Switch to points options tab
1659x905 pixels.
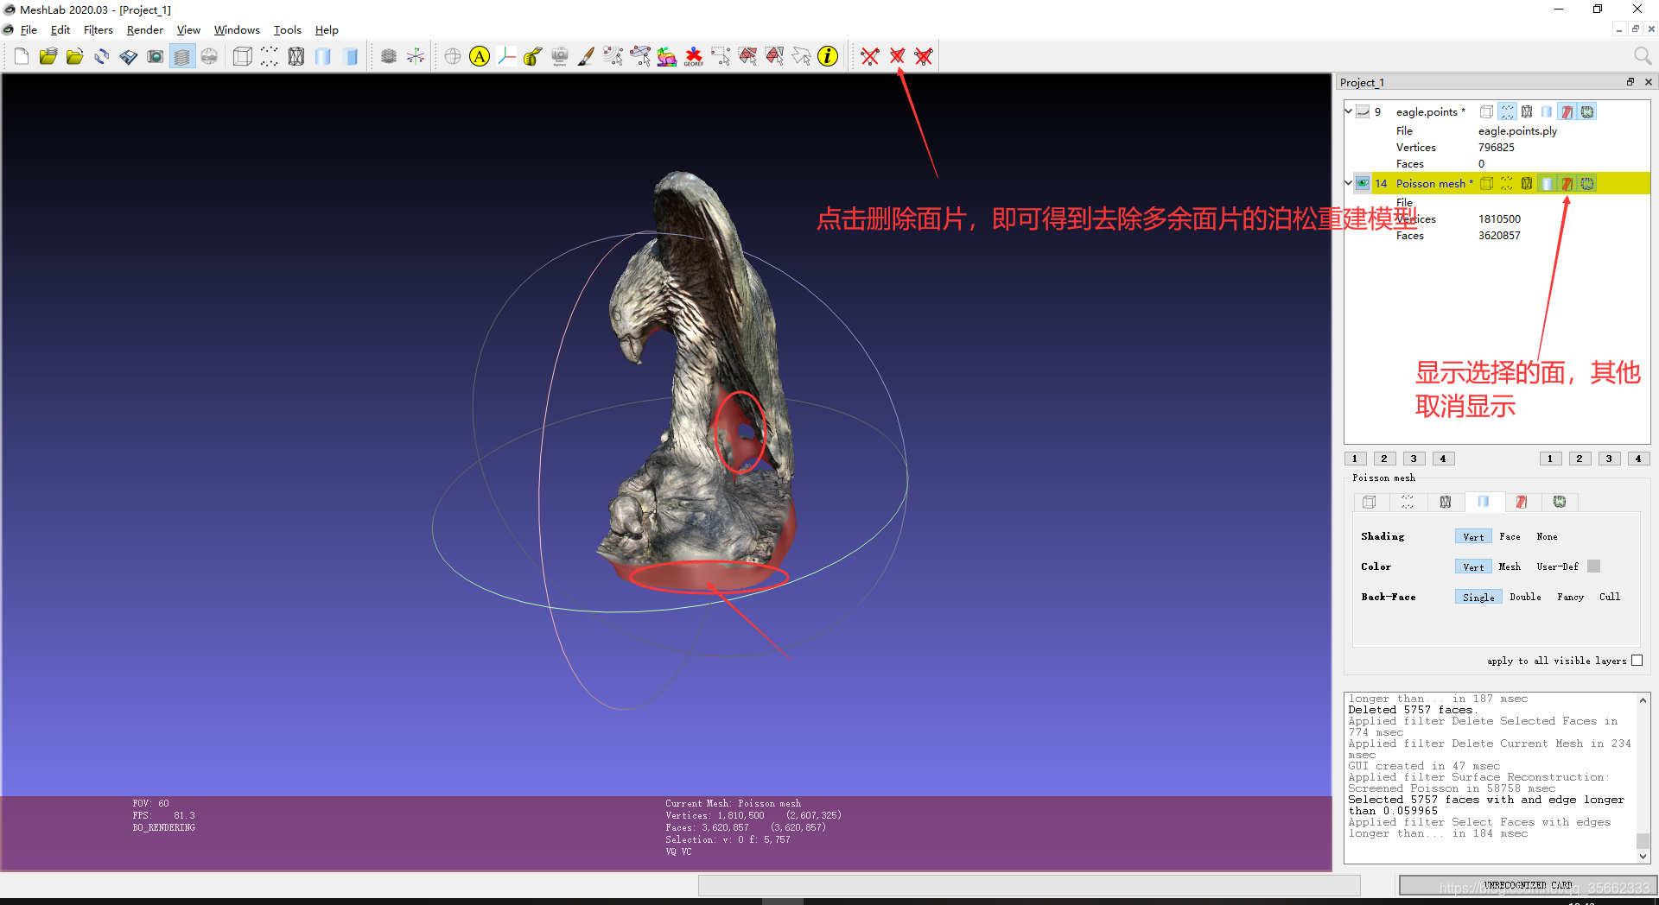pyautogui.click(x=1408, y=502)
